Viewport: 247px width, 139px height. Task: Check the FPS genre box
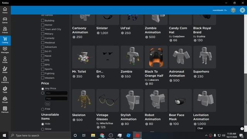point(42,60)
